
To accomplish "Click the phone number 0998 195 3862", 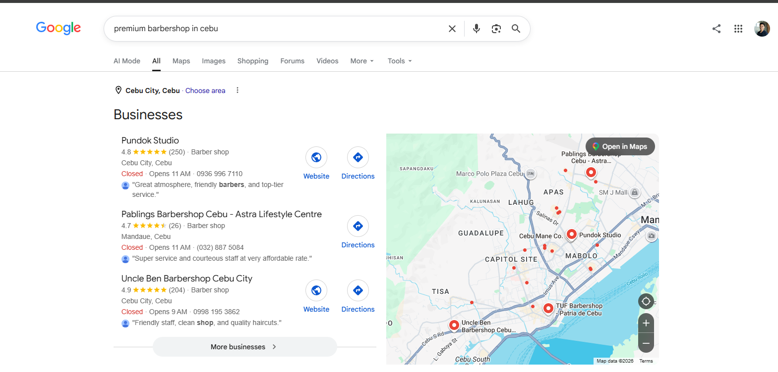I will coord(217,312).
